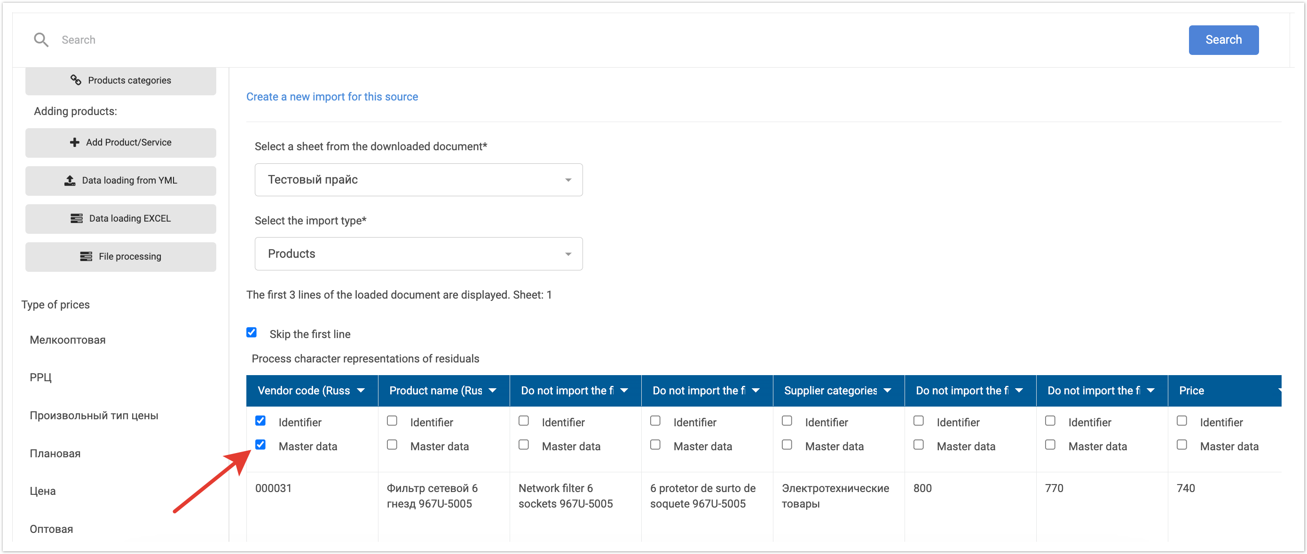Click the magnifying glass search icon
This screenshot has width=1307, height=554.
point(40,39)
